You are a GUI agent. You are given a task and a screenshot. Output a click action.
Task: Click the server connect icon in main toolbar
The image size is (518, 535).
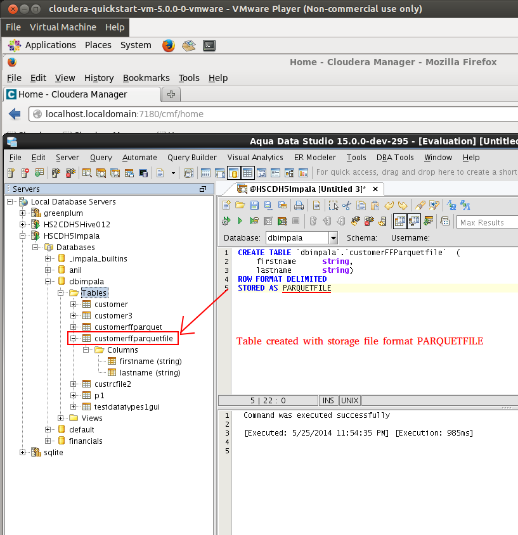[x=56, y=173]
